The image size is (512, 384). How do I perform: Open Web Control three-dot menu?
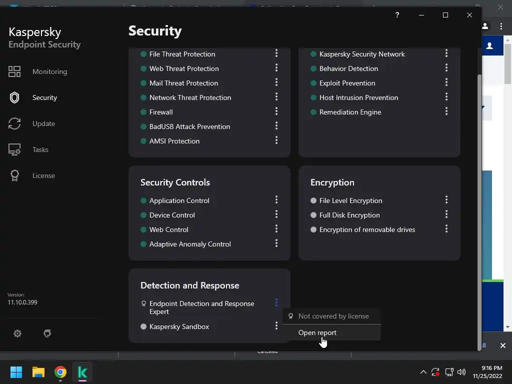276,228
